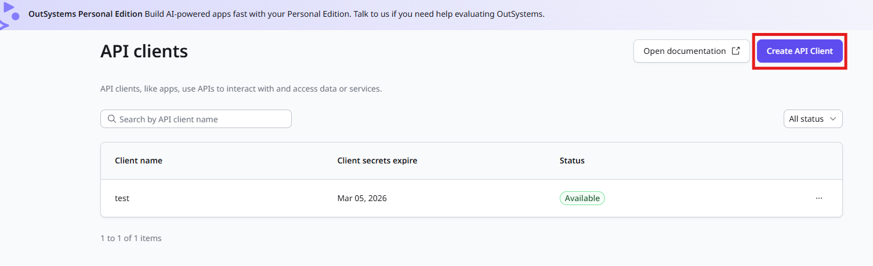Click the Client secrets expire column header
This screenshot has height=266, width=873.
(377, 161)
